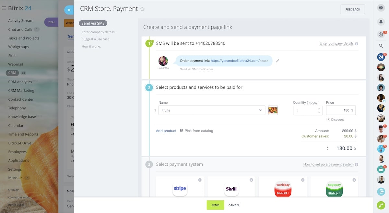Click the favorite star next to page title

pyautogui.click(x=142, y=9)
